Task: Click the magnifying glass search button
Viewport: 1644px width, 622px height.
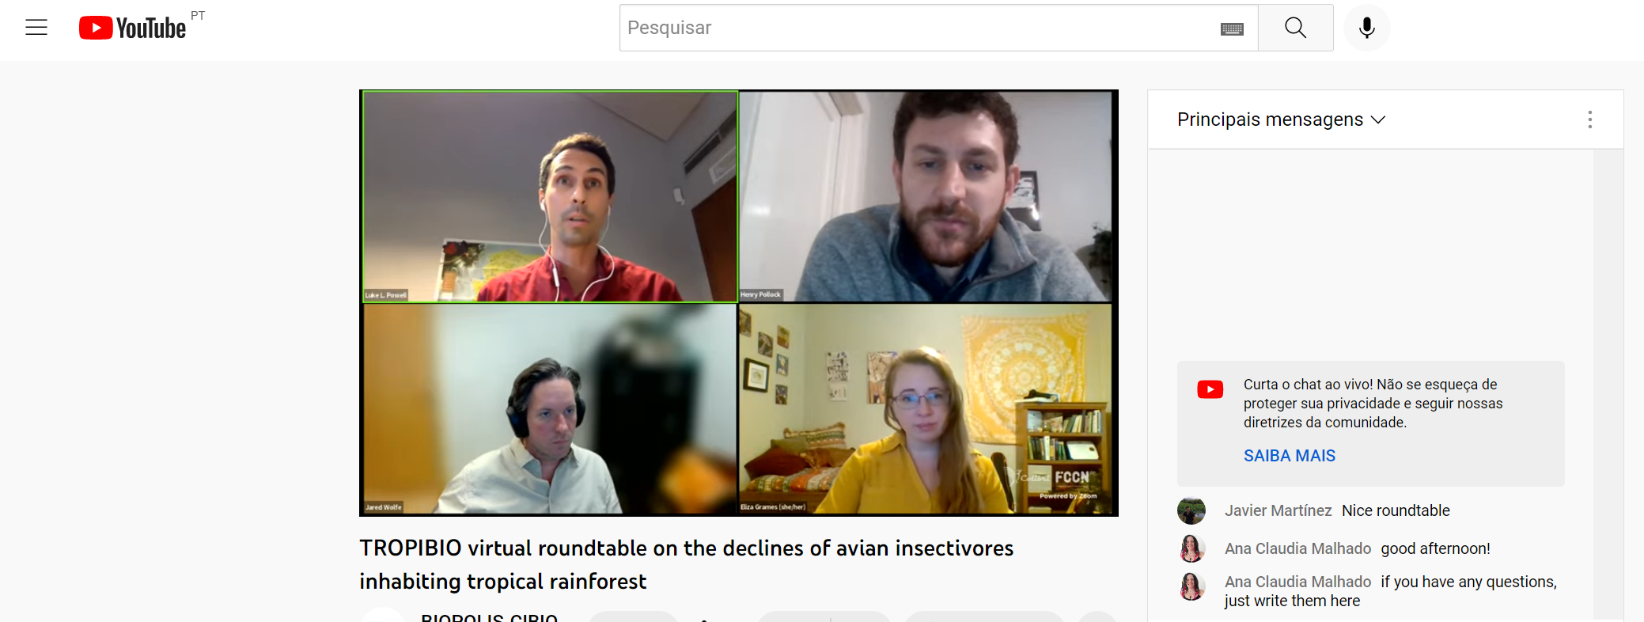Action: click(1295, 28)
